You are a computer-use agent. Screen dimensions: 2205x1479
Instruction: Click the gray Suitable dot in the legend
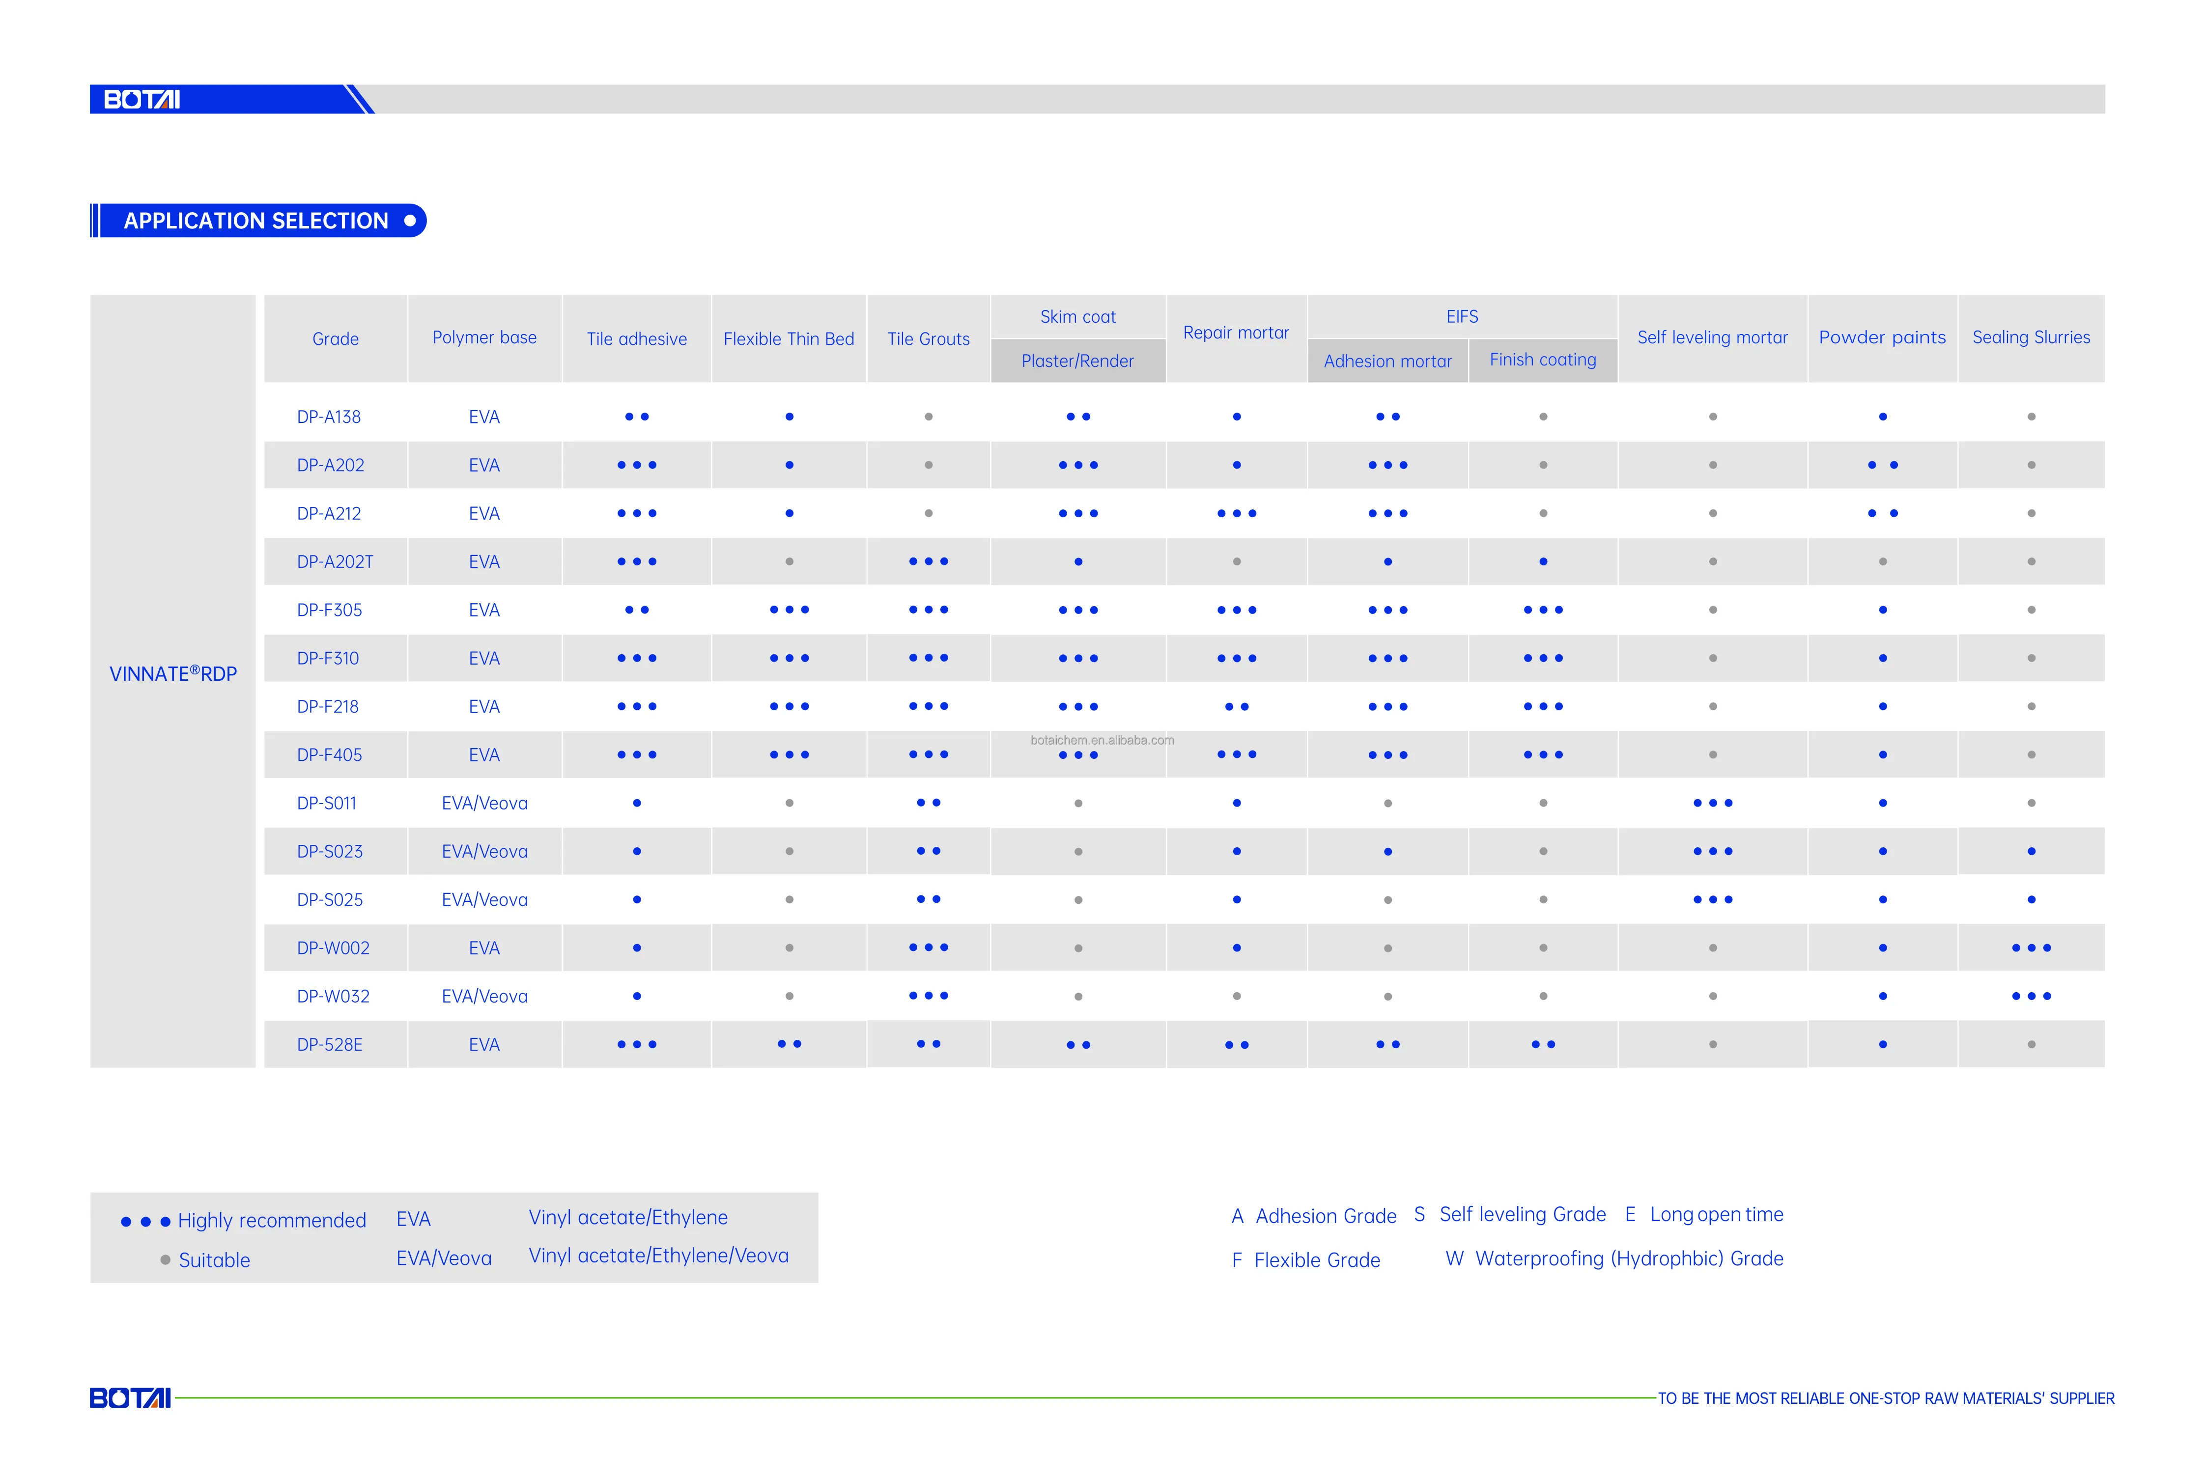(165, 1260)
